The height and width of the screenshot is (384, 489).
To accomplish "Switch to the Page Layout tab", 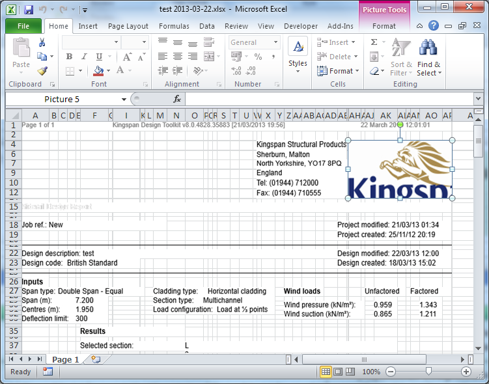I will (x=128, y=26).
